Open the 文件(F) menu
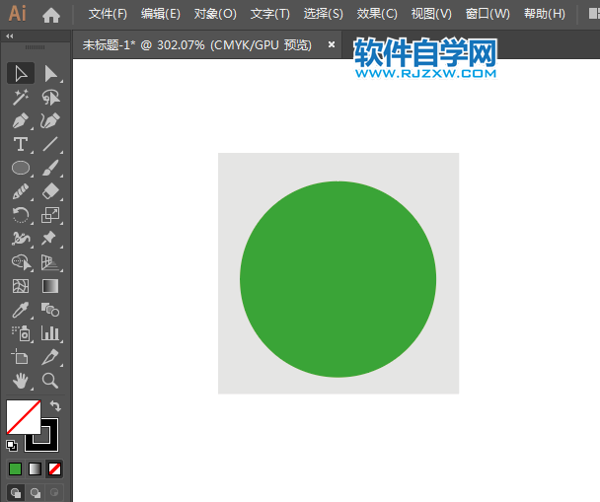The image size is (600, 502). (108, 14)
